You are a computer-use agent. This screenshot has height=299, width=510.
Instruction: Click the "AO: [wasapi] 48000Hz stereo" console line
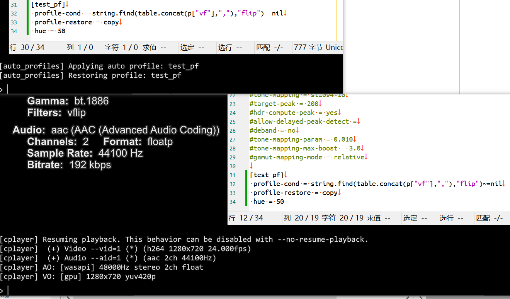[102, 267]
